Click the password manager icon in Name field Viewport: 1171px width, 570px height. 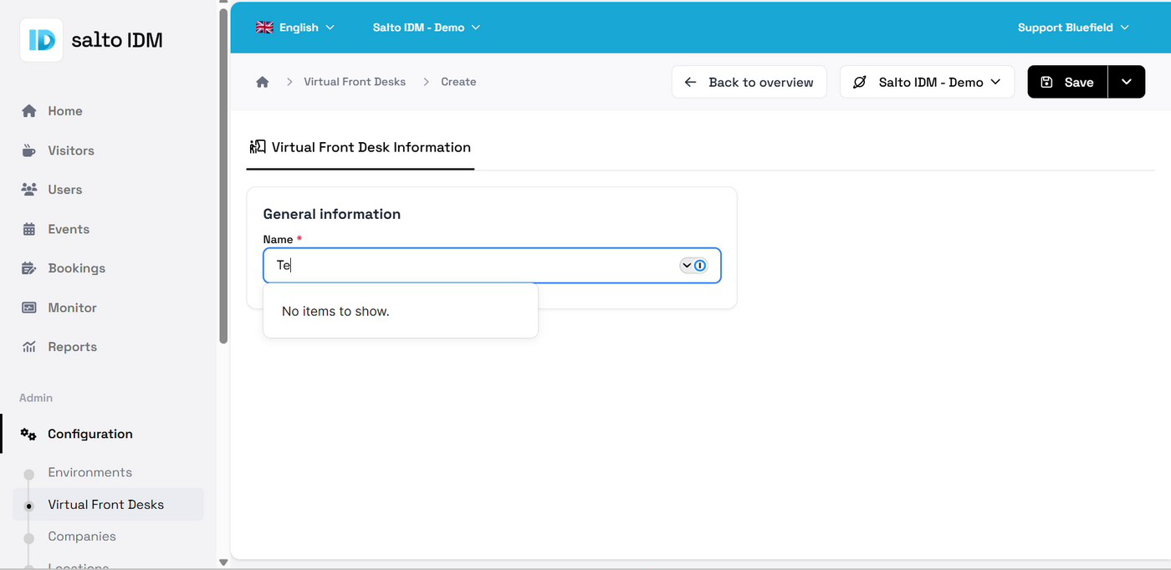pyautogui.click(x=700, y=266)
